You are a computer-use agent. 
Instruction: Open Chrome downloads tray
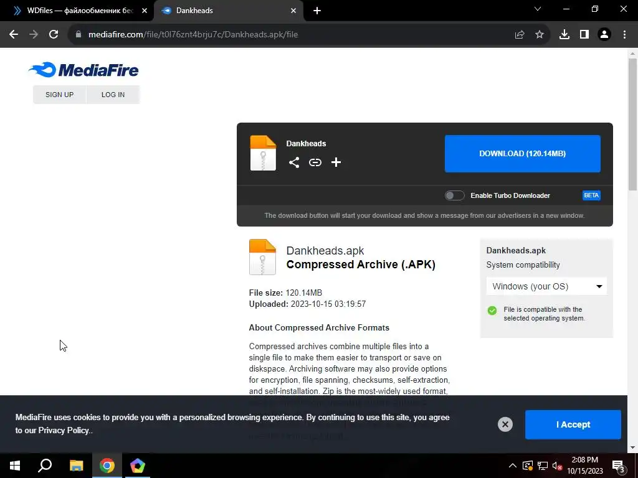click(564, 35)
